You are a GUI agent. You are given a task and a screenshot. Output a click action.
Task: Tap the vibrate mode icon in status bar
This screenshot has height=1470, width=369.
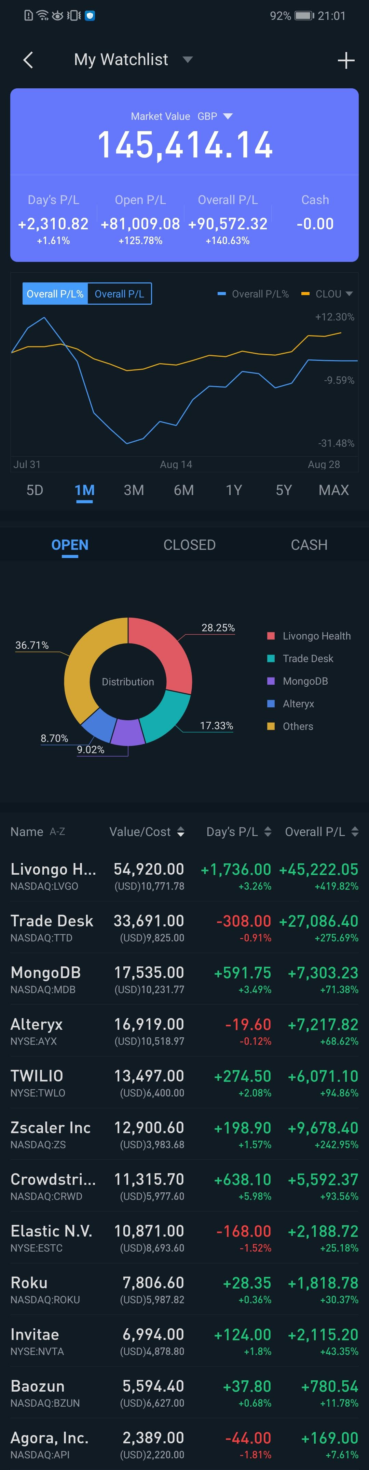pos(74,15)
